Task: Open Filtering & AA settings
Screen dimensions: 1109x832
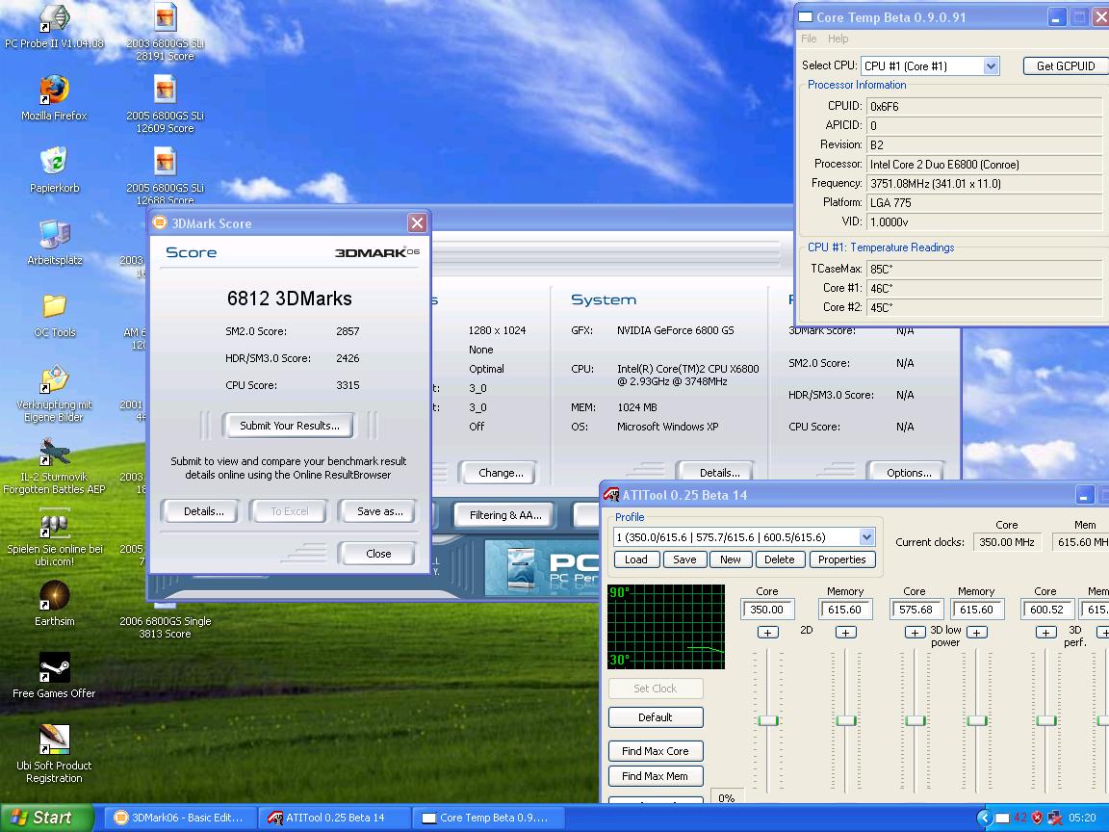Action: (x=505, y=515)
